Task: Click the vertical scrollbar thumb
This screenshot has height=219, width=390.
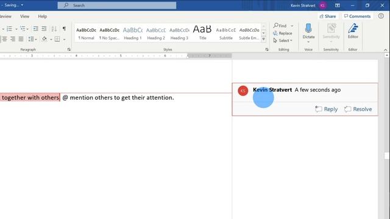Action: point(386,156)
